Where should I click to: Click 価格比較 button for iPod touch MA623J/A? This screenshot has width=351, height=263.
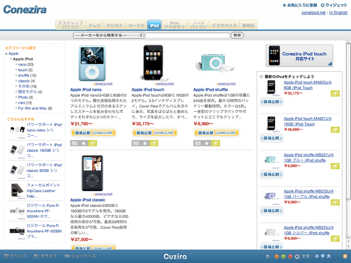271,102
